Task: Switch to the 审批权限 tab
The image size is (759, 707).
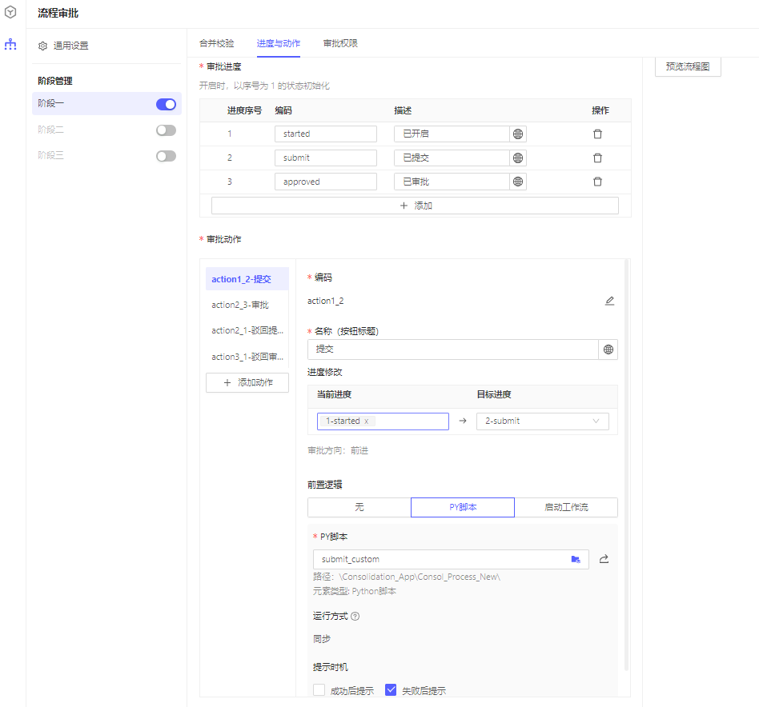Action: pyautogui.click(x=340, y=43)
